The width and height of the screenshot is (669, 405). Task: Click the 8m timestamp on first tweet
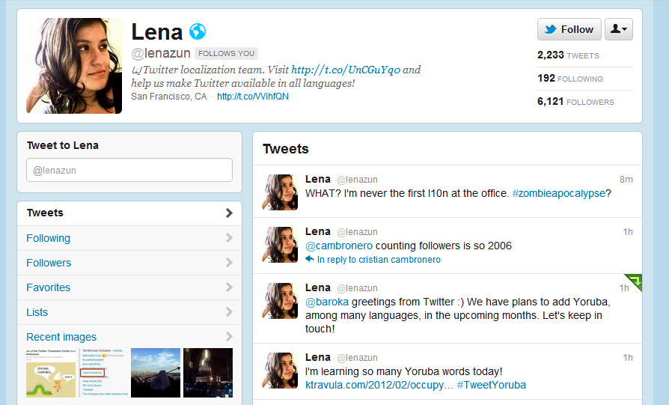626,179
